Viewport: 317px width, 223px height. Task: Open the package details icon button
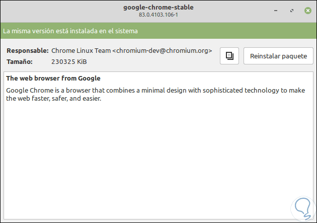[x=229, y=56]
